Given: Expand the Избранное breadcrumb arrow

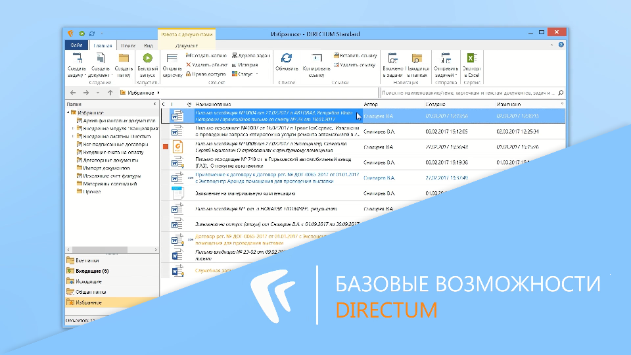Looking at the screenshot, I should click(158, 93).
